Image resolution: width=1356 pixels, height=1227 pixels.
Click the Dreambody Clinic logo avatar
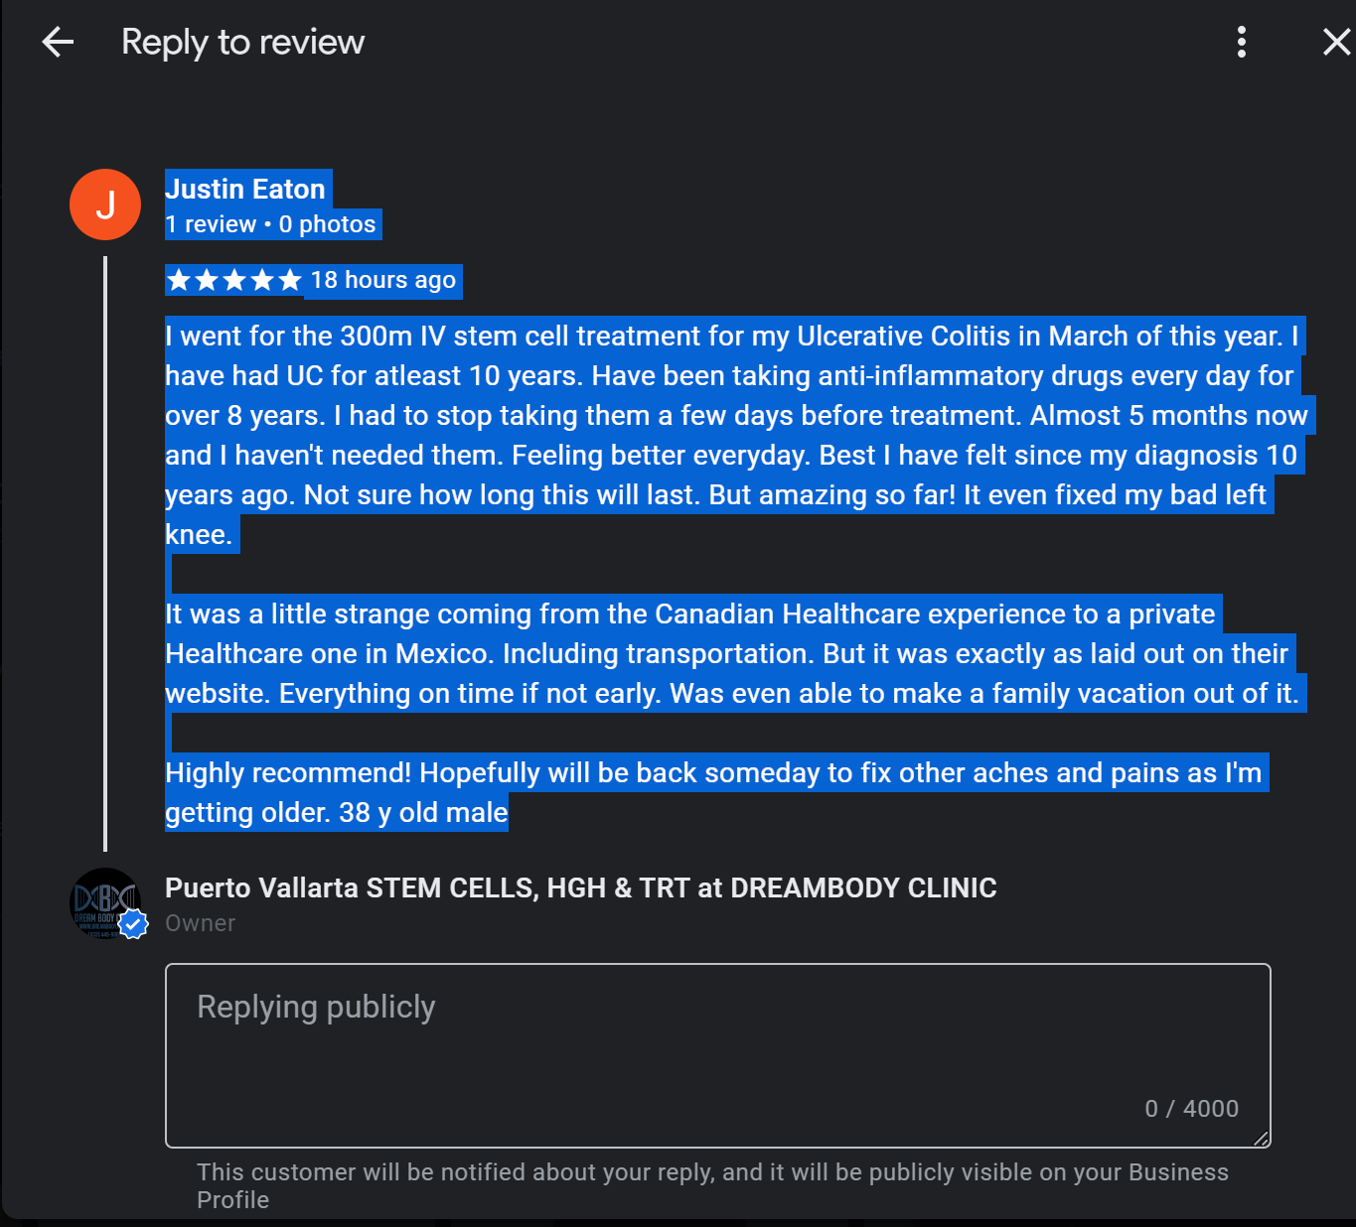point(101,901)
